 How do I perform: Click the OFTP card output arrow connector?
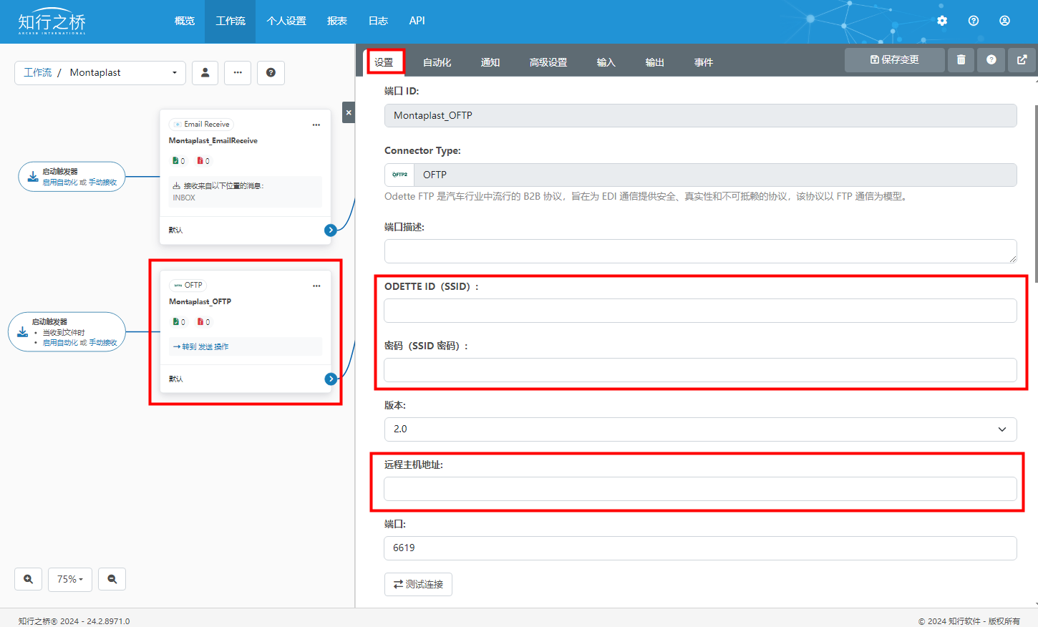[x=331, y=379]
